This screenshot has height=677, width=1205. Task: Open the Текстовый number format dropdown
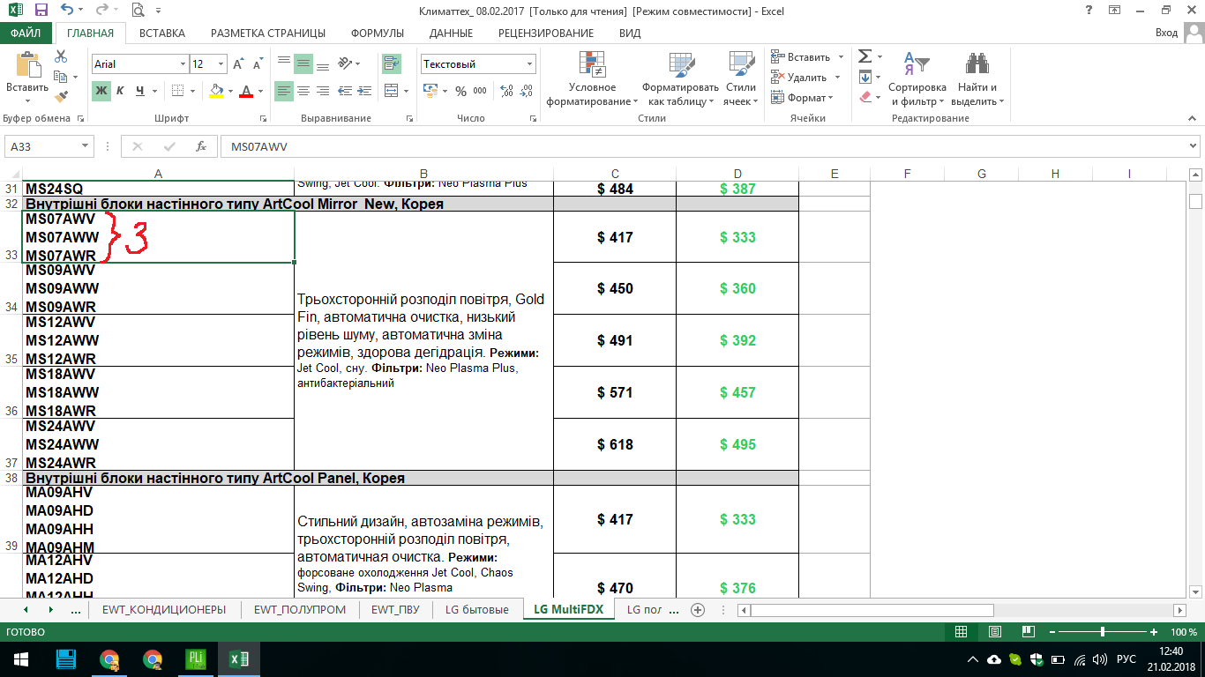(530, 64)
